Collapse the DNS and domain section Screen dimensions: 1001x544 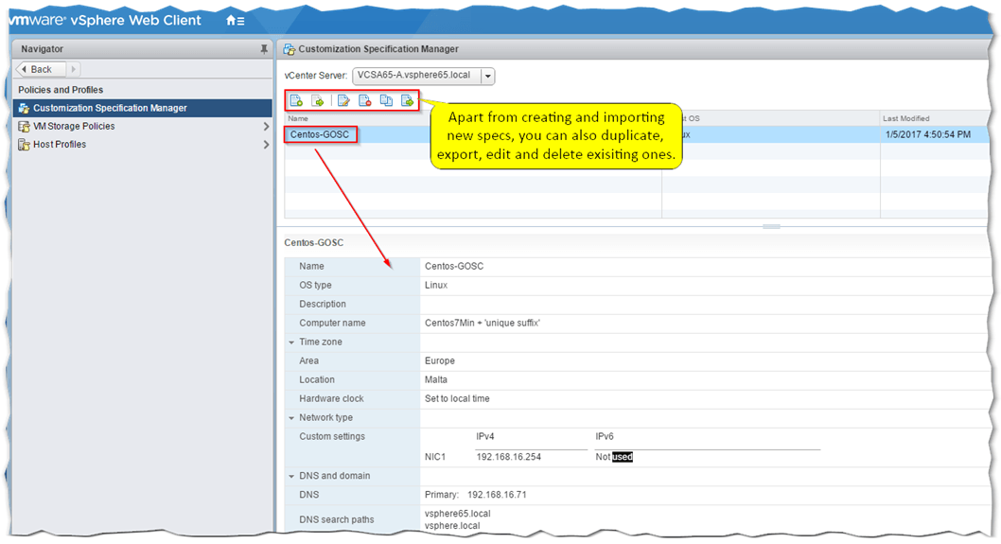pyautogui.click(x=291, y=476)
